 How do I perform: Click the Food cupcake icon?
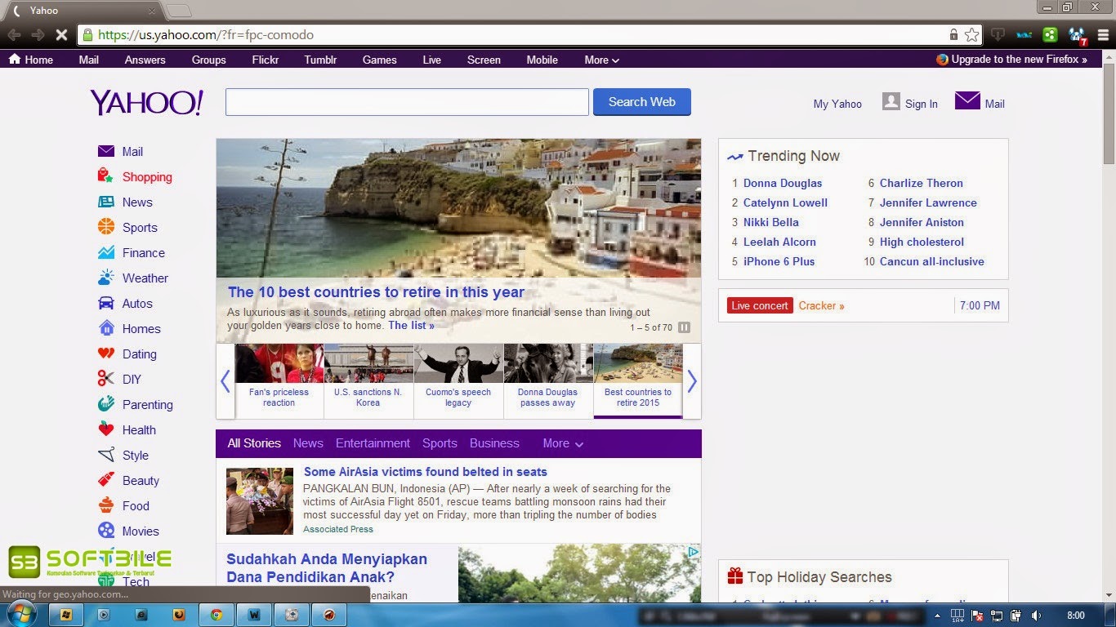106,505
